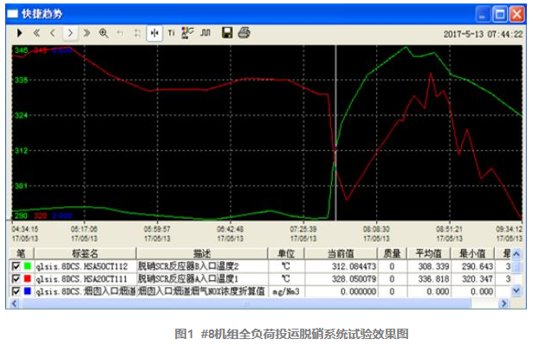
Task: Click the play trend button
Action: 20,33
